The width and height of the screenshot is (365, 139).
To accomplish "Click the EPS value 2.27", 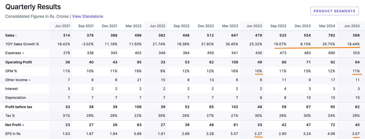I will [x=258, y=134].
